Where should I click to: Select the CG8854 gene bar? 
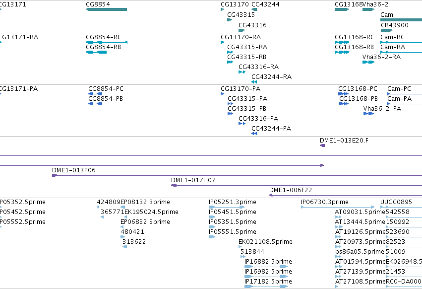pyautogui.click(x=106, y=9)
